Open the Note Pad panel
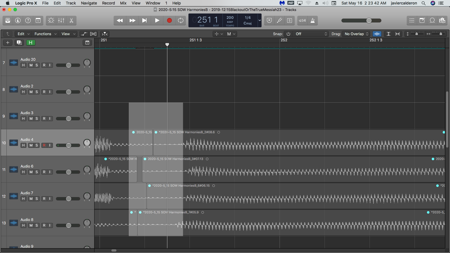The width and height of the screenshot is (450, 253). point(422,21)
